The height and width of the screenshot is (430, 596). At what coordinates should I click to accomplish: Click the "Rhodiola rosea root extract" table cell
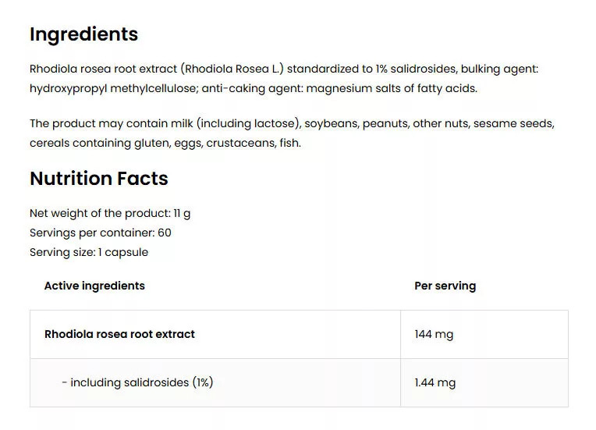tap(119, 334)
